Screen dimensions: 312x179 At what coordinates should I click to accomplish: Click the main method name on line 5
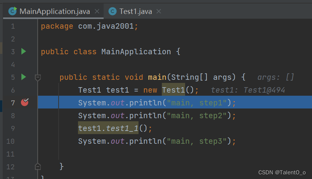click(x=157, y=77)
